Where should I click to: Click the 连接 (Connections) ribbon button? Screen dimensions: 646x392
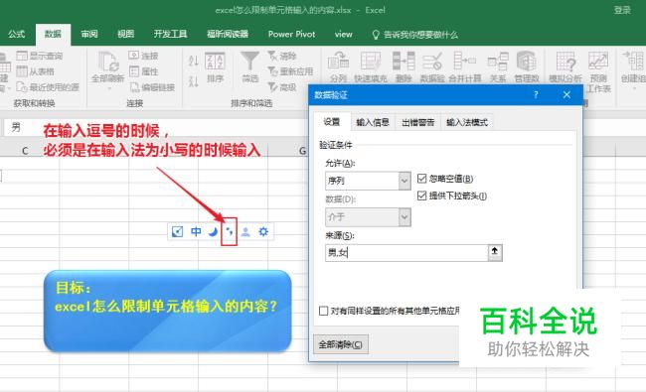(143, 56)
